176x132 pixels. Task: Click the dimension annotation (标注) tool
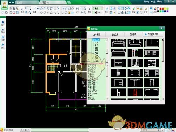pos(77,9)
